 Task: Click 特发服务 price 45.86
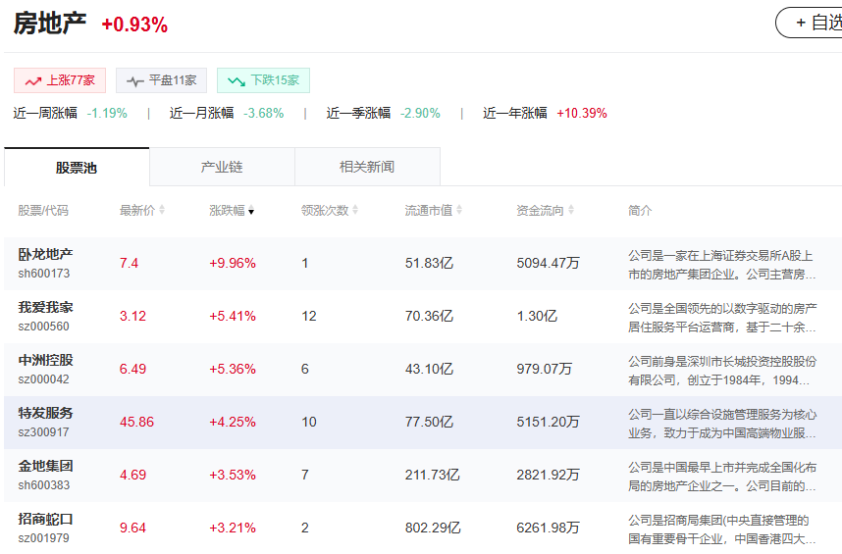point(137,422)
